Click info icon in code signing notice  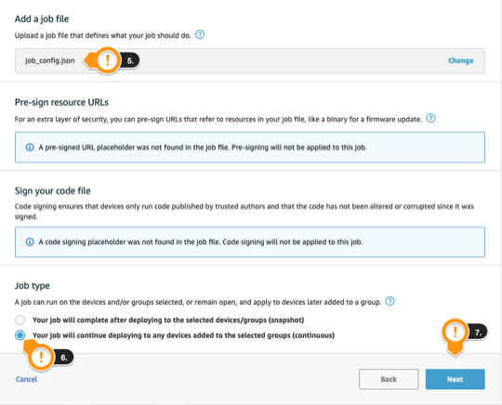30,242
